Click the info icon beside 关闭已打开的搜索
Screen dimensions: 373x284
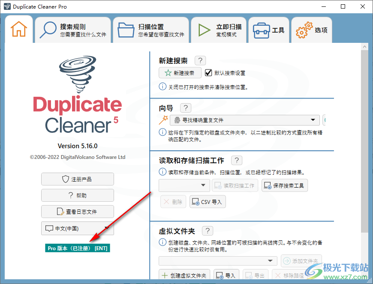click(162, 87)
